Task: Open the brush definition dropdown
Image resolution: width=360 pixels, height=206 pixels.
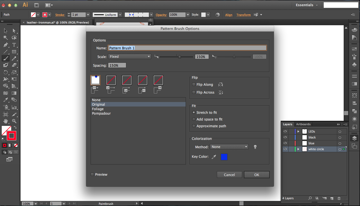Action: coord(151,15)
